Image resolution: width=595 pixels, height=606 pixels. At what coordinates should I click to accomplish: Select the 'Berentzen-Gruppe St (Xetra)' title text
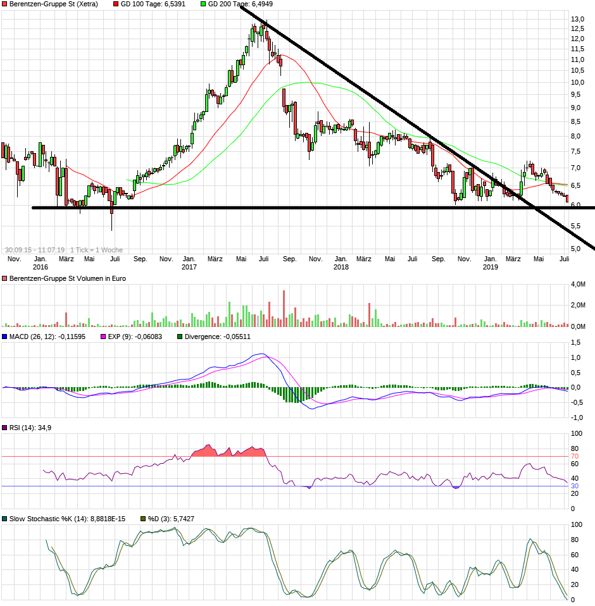(x=54, y=4)
